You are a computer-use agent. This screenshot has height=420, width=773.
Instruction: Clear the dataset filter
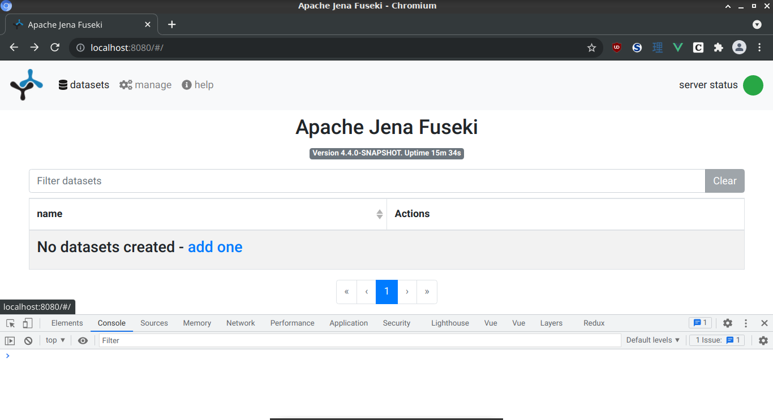coord(725,181)
